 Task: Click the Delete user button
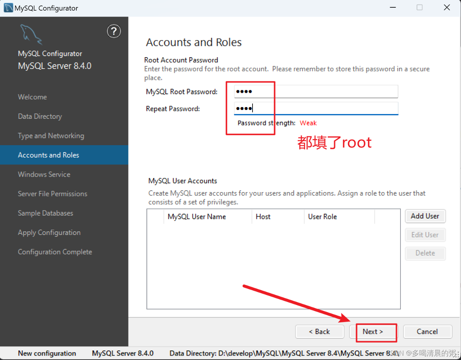tap(425, 253)
